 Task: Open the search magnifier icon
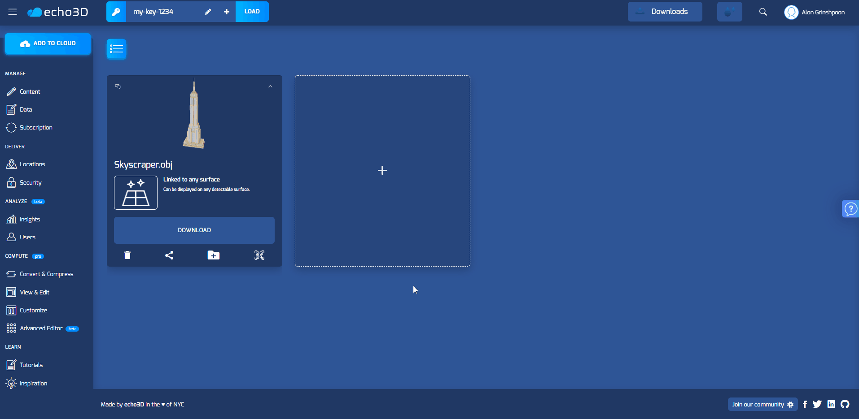(763, 12)
